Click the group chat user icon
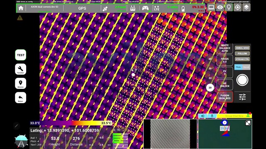The width and height of the screenshot is (266, 149). tap(248, 115)
